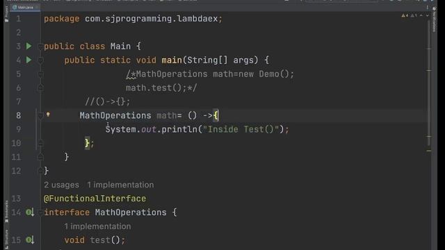Click the implemented-by gutter icon on line 15

30,240
